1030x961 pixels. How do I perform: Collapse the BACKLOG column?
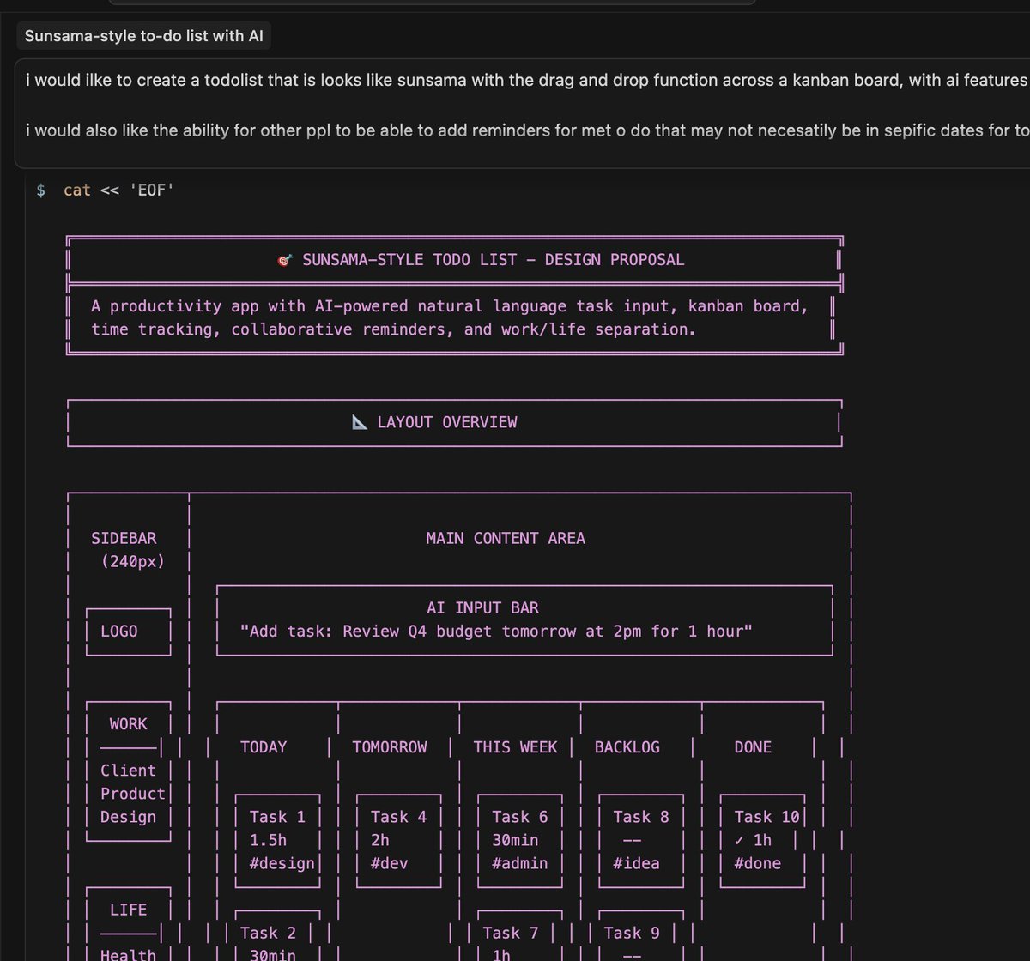[627, 747]
